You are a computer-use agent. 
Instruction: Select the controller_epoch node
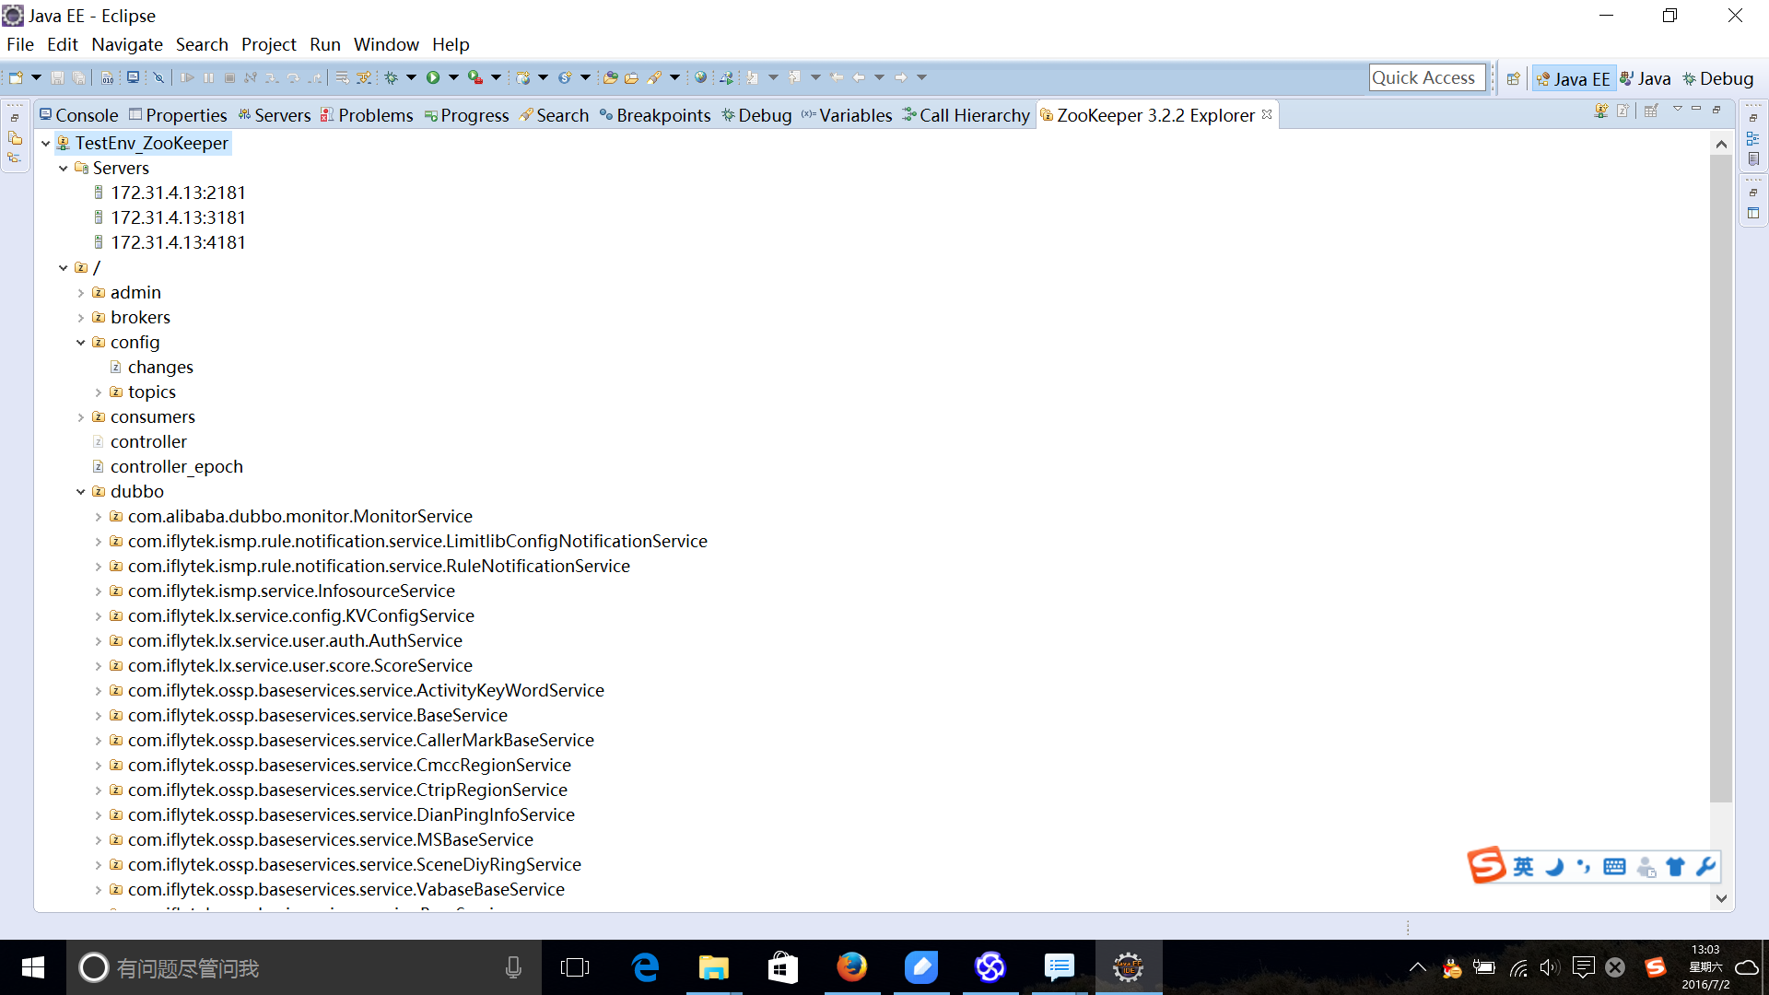(x=176, y=466)
